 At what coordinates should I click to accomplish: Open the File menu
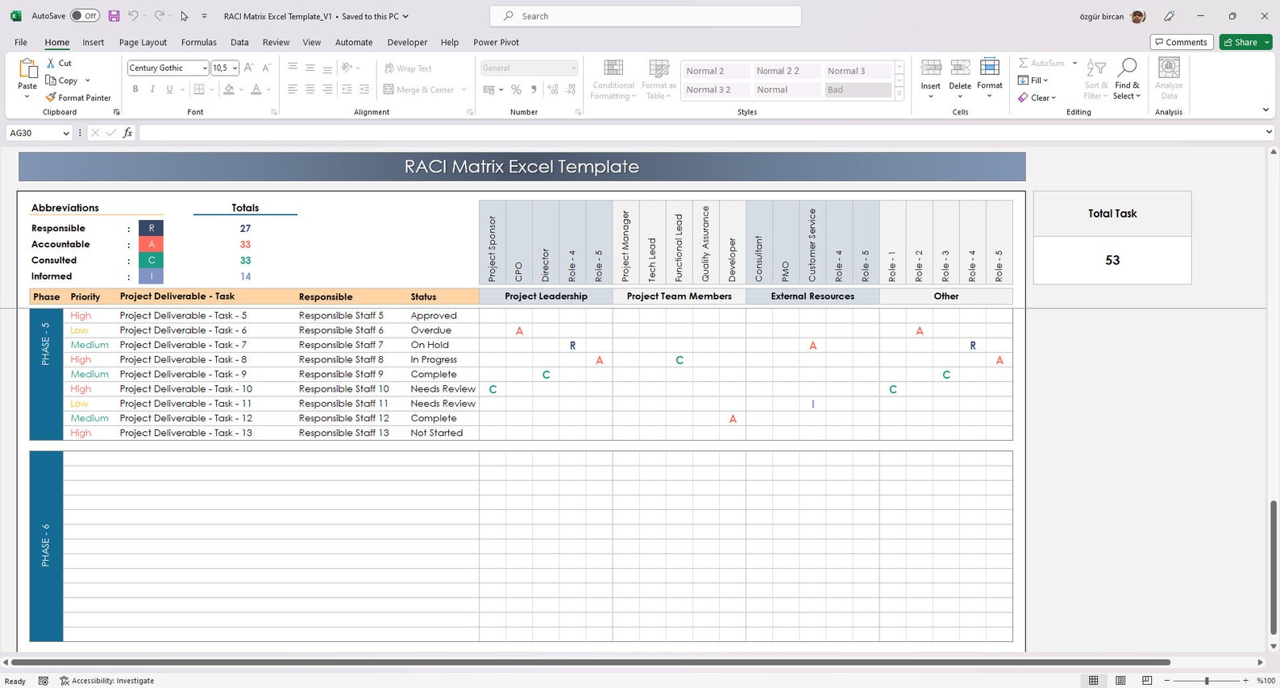click(x=21, y=43)
